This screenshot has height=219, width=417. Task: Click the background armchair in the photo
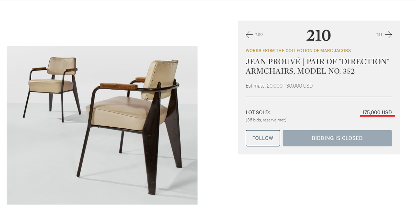(x=52, y=89)
